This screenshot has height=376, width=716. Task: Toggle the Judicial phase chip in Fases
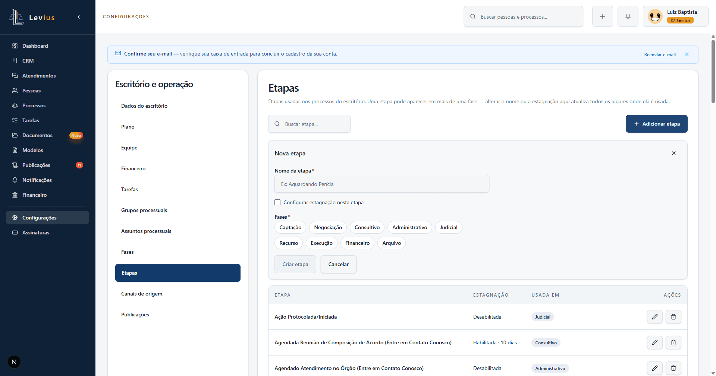449,227
